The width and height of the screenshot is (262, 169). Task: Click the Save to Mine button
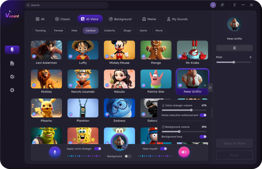click(x=235, y=143)
